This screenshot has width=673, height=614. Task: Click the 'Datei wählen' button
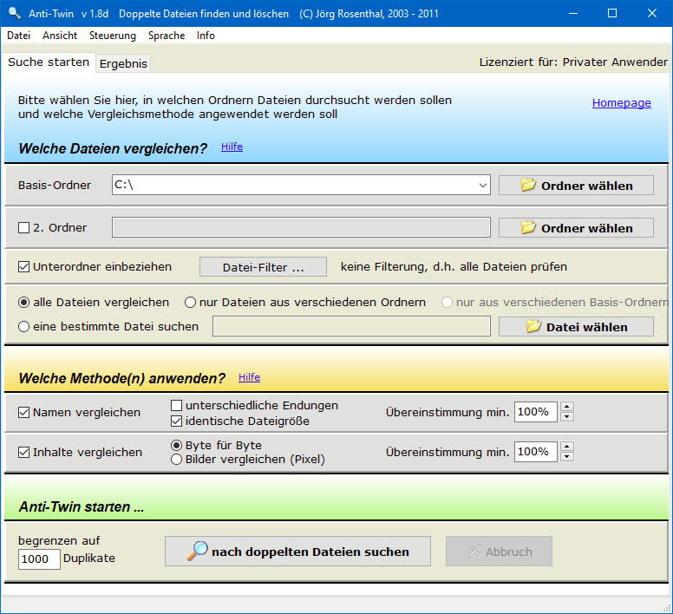point(576,327)
